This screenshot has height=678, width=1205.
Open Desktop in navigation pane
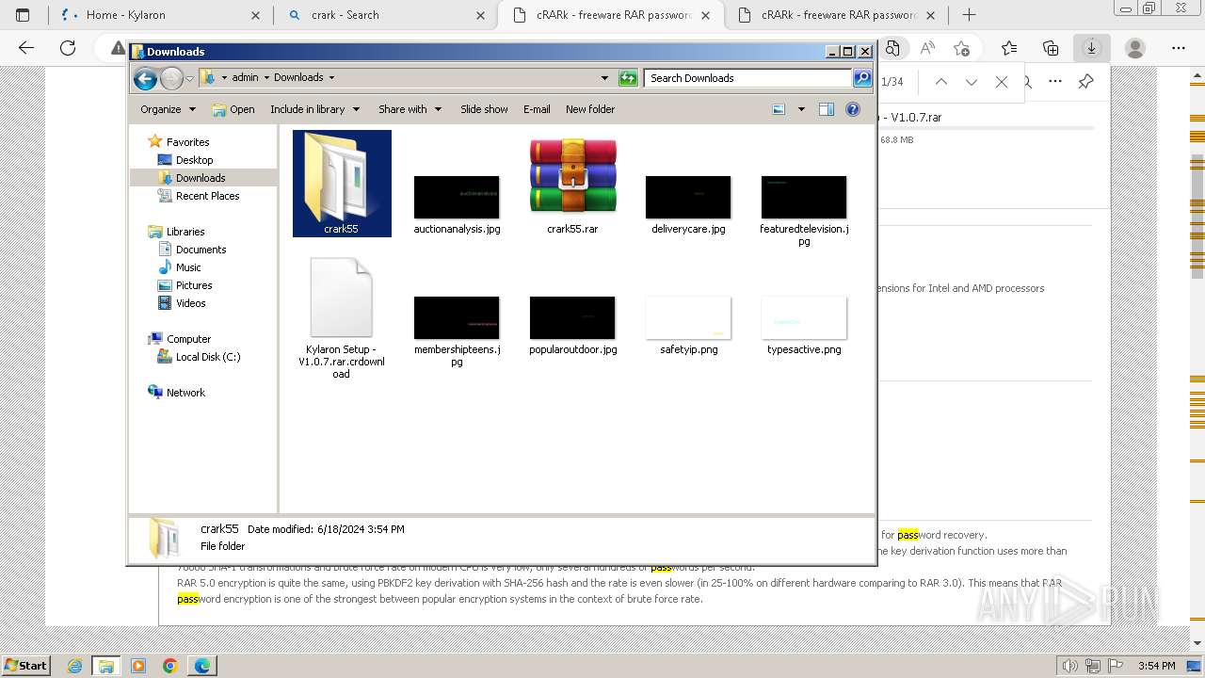(x=194, y=160)
